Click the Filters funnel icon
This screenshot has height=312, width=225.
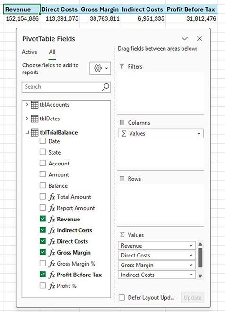(122, 66)
